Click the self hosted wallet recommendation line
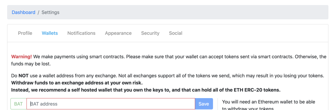The image size is (332, 110). [146, 90]
